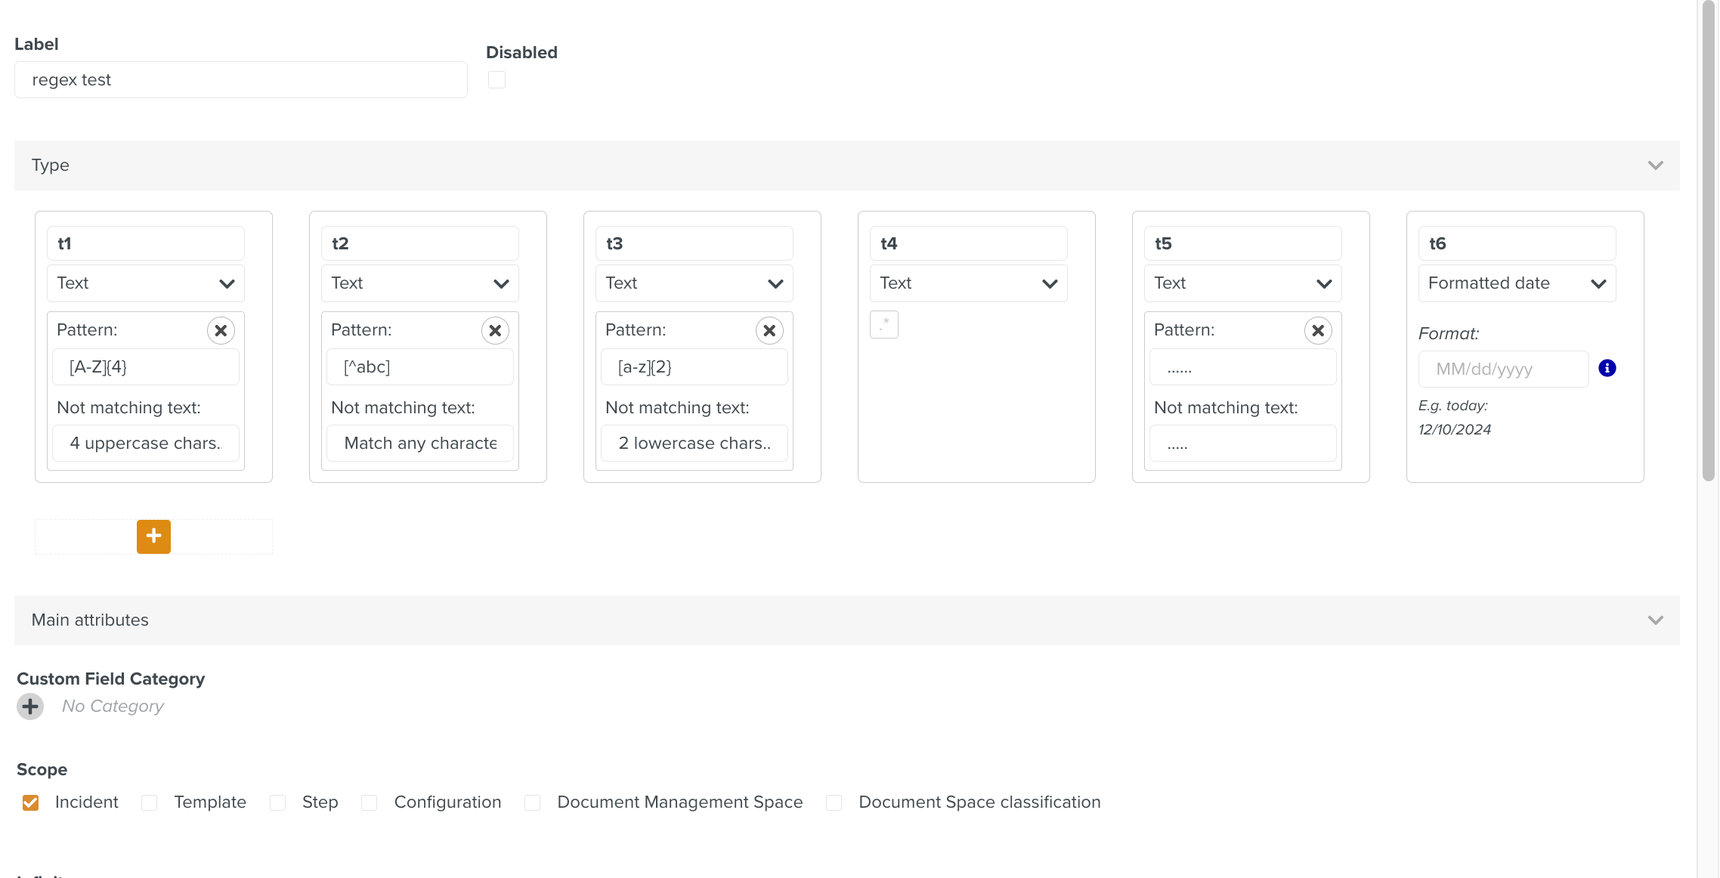
Task: Click the No Category placeholder text
Action: coord(113,706)
